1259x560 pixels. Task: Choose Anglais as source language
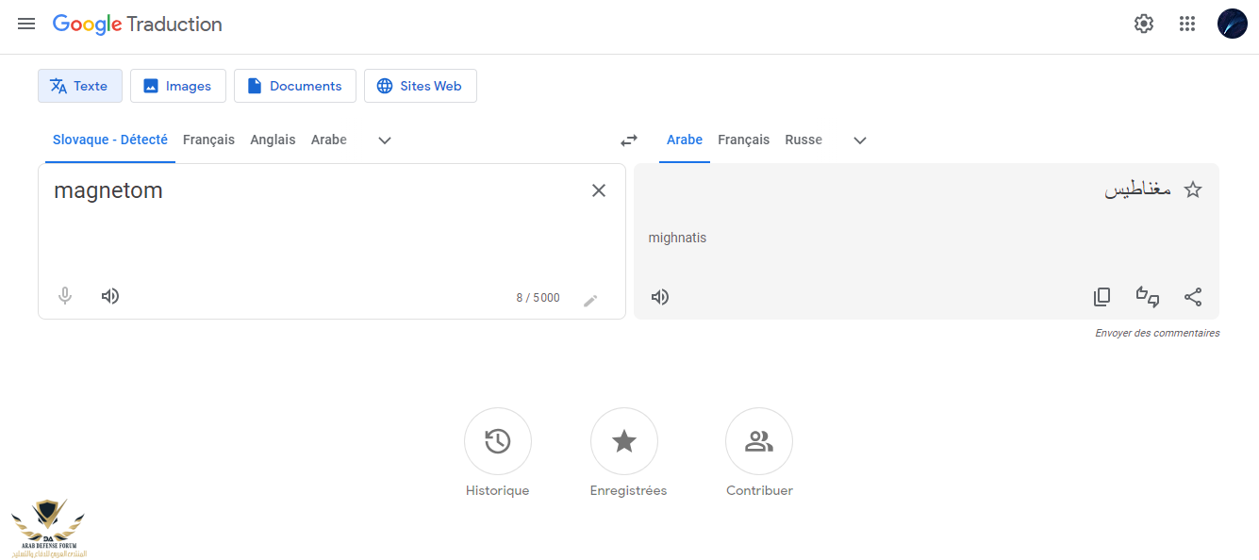[273, 140]
